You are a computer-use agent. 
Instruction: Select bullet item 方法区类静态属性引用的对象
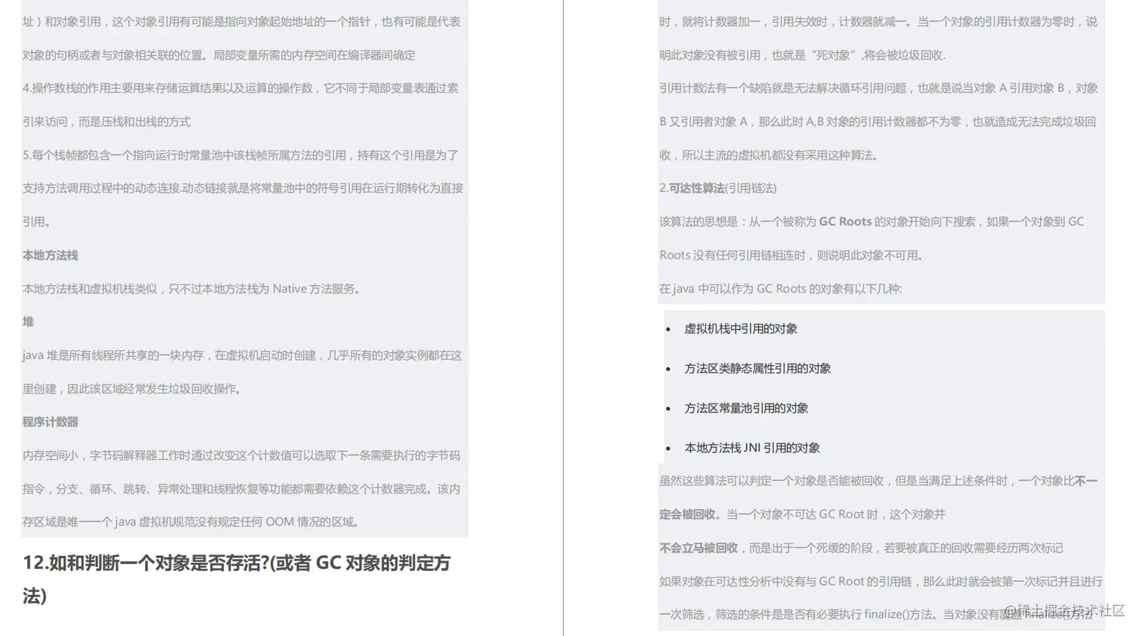point(757,368)
